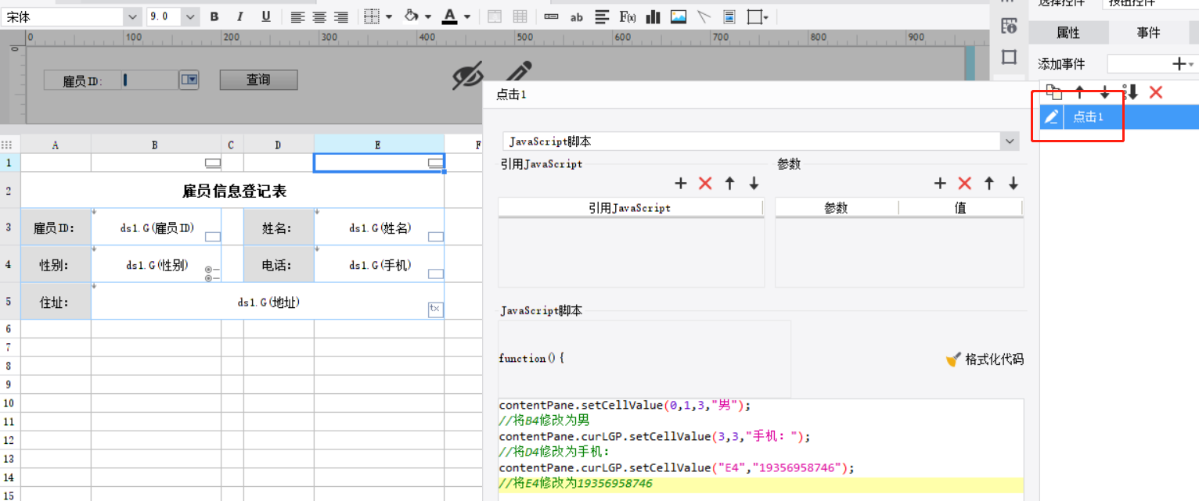The width and height of the screenshot is (1199, 501).
Task: Open the 雇员ID combo box dropdown
Action: coord(189,80)
